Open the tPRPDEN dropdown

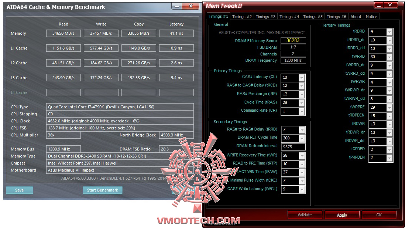(389, 158)
